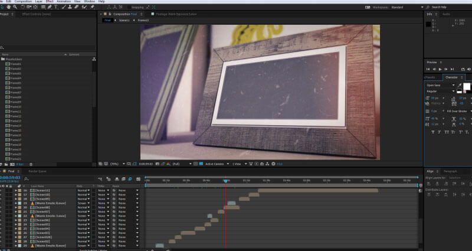Select the Rotation tool
The image size is (472, 251).
[23, 7]
